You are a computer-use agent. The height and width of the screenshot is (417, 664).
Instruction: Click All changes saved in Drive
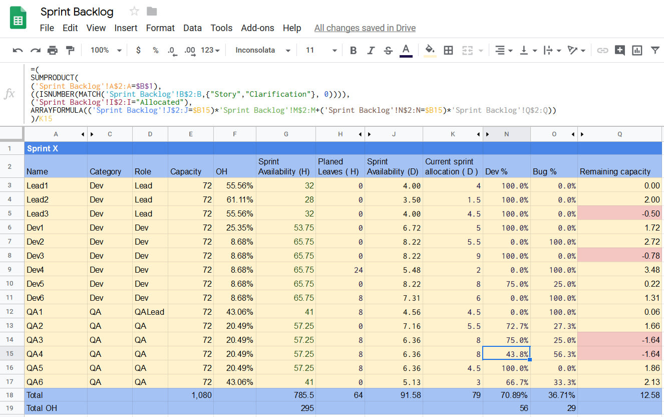coord(365,28)
